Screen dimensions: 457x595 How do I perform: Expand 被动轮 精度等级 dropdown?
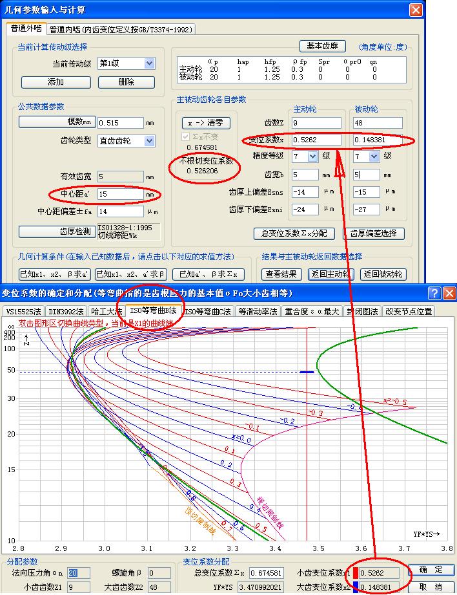[x=374, y=157]
